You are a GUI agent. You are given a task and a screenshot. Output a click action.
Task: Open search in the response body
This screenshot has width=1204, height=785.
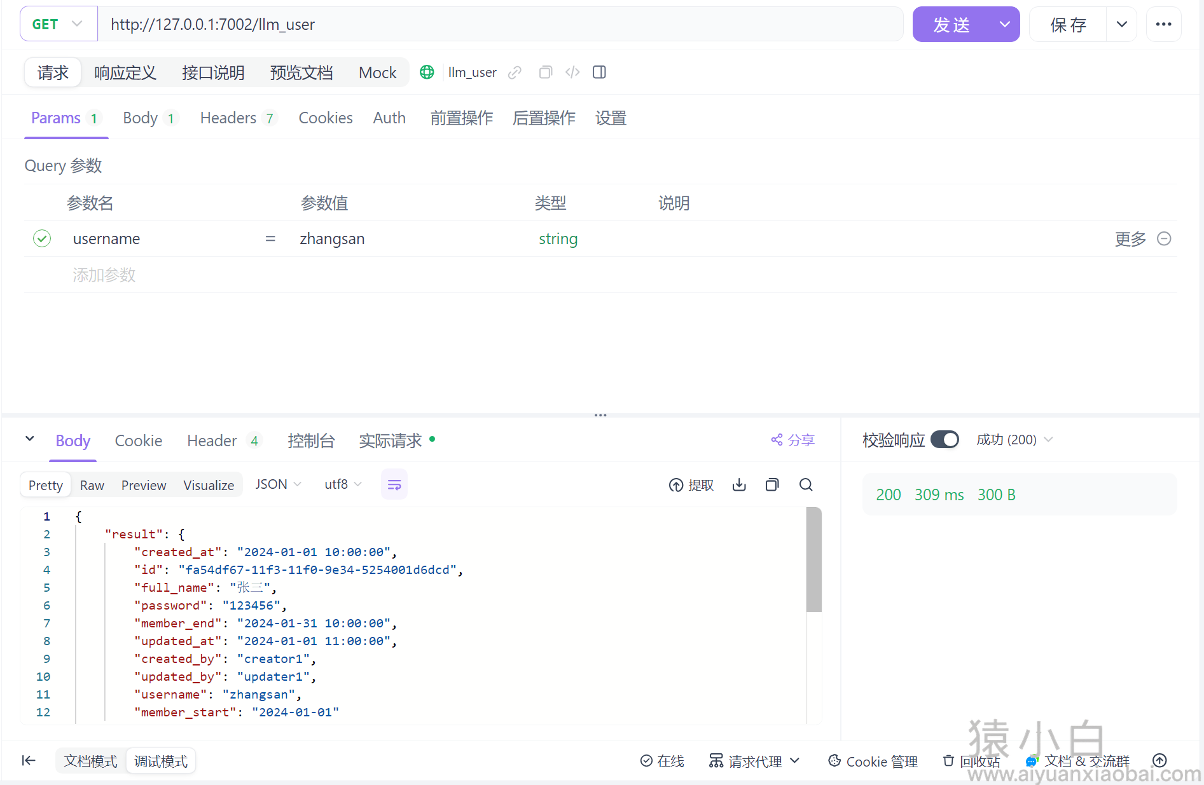(x=806, y=485)
